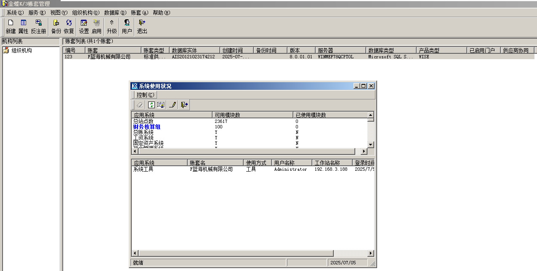537x271 pixels.
Task: Click the session list scroll-right arrow
Action: pos(370,253)
